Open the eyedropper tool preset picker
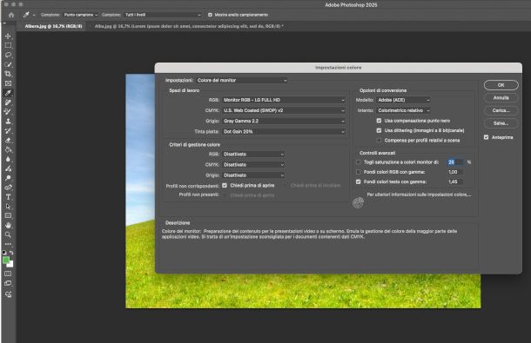 pos(29,15)
